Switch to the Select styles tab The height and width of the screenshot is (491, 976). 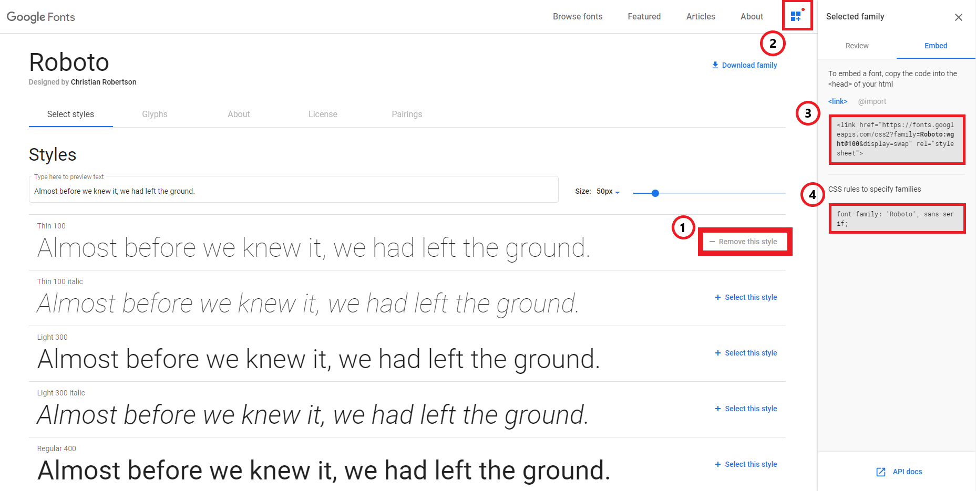pyautogui.click(x=71, y=114)
